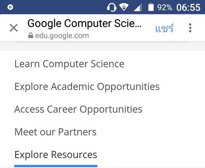Open Meet our Partners
This screenshot has height=168, width=205.
(x=55, y=132)
